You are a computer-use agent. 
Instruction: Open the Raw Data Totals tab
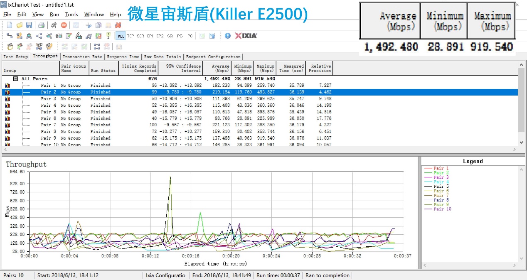click(x=163, y=57)
